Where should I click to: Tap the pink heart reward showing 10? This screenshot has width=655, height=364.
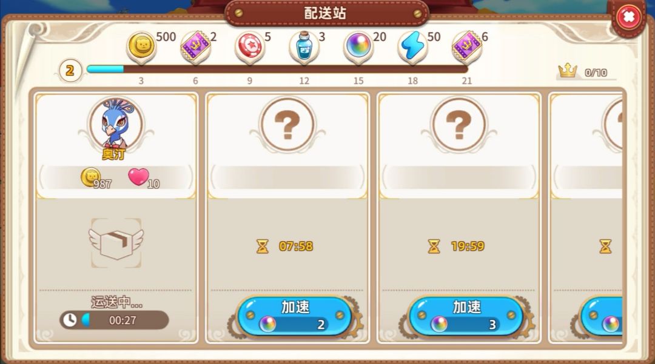(x=139, y=177)
